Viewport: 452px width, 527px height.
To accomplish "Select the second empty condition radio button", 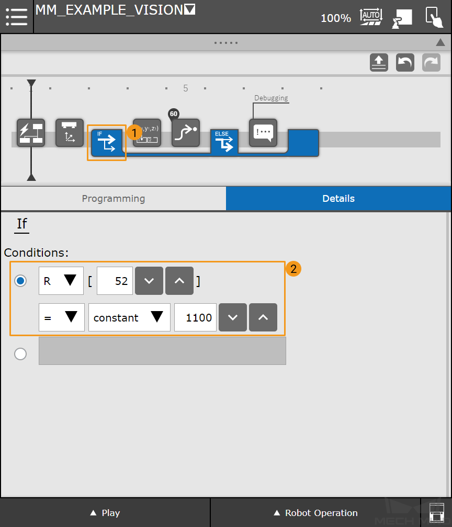I will (20, 354).
